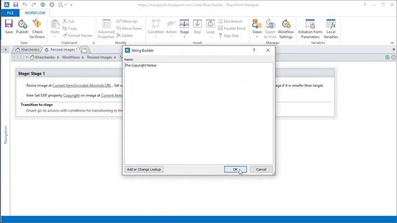Move the selected action down
397x223 pixels.
pos(130,28)
